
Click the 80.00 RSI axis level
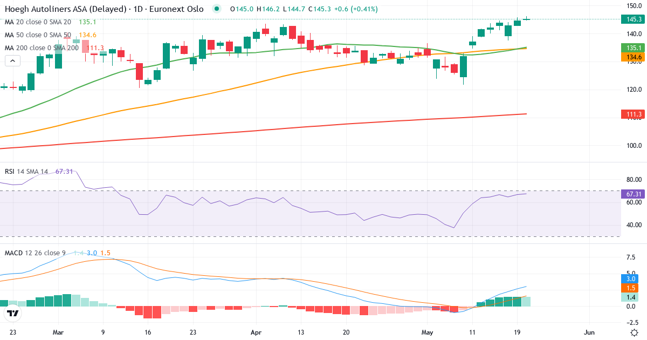[x=634, y=180]
